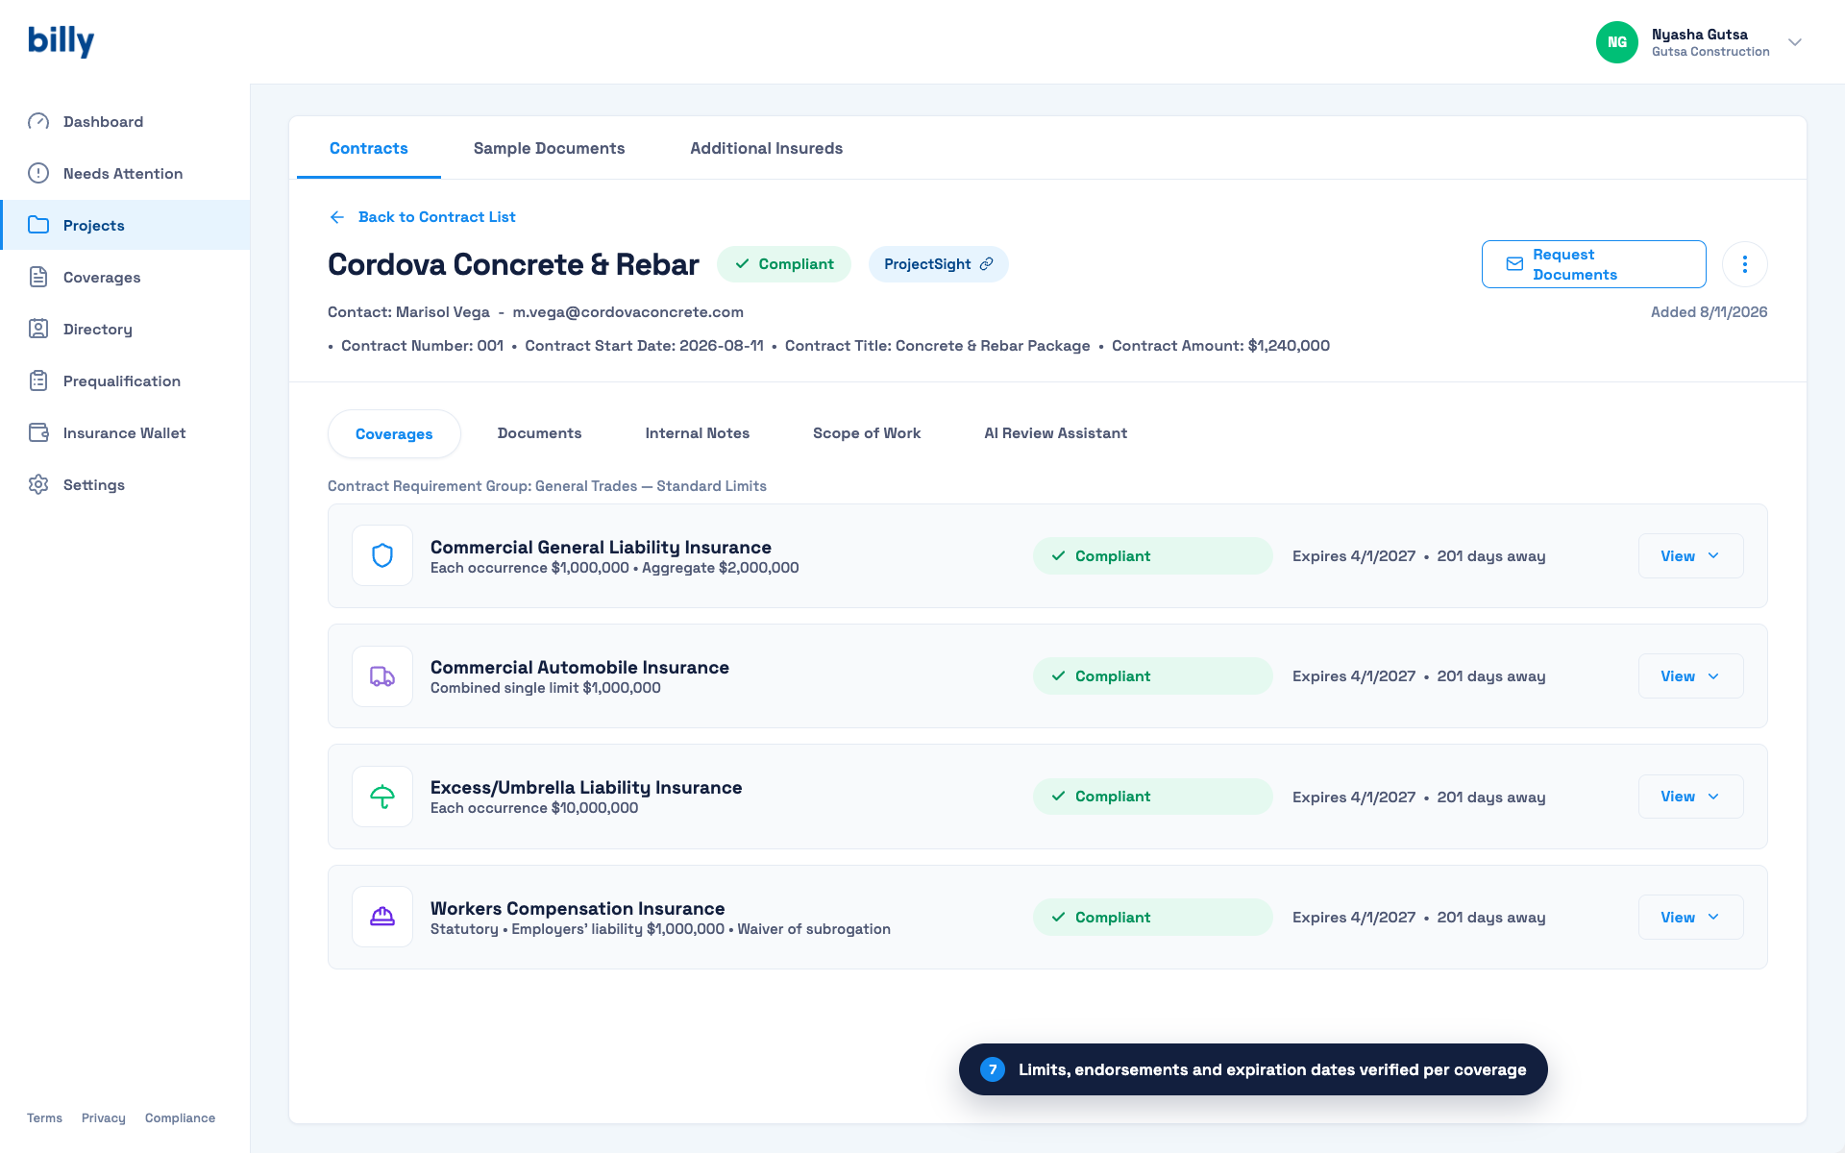Click the Limits, endorsements verified tooltip banner
The image size is (1845, 1153).
tap(1253, 1069)
